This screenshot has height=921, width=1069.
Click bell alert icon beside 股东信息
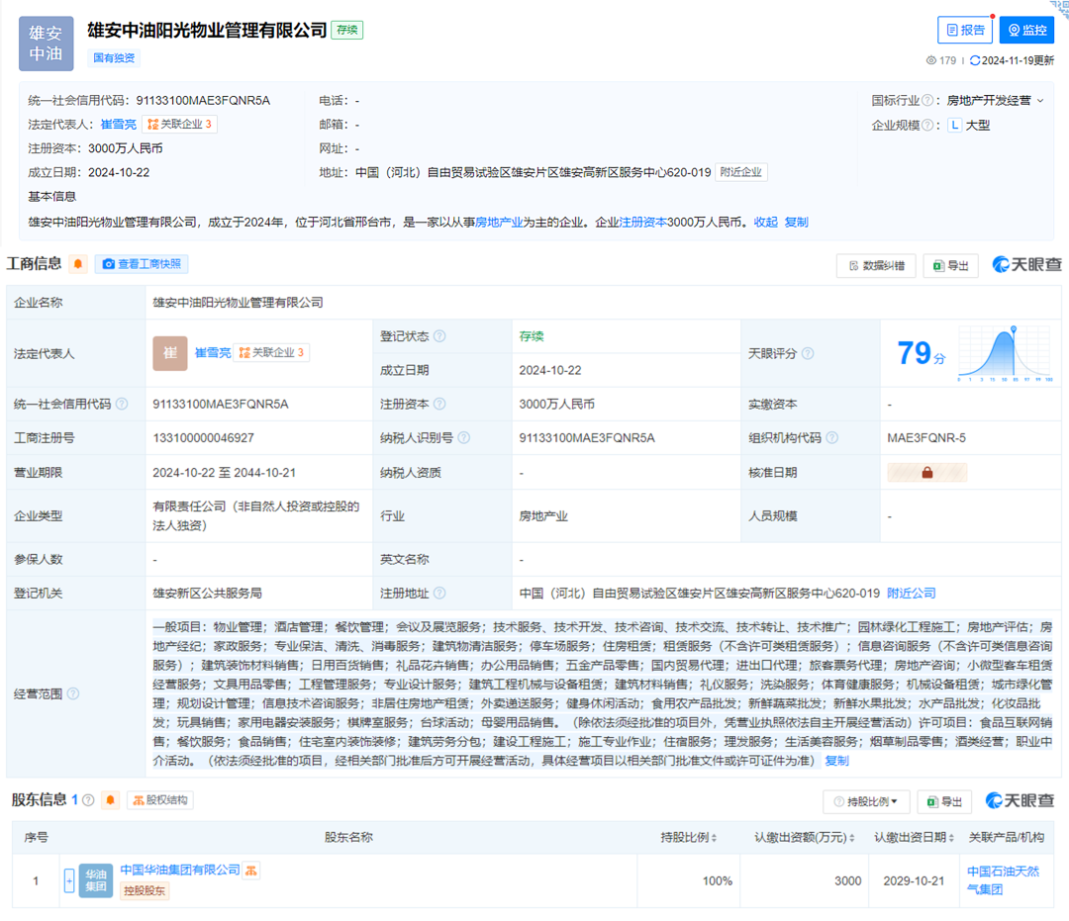(x=111, y=800)
